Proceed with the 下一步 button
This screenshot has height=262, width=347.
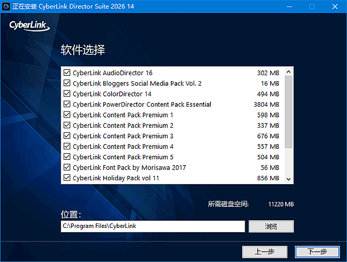point(317,252)
